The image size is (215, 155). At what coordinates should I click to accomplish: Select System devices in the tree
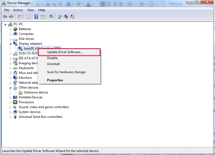[29, 112]
